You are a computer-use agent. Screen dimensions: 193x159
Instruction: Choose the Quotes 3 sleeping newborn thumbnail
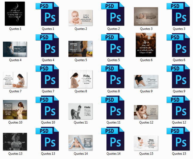click(146, 16)
